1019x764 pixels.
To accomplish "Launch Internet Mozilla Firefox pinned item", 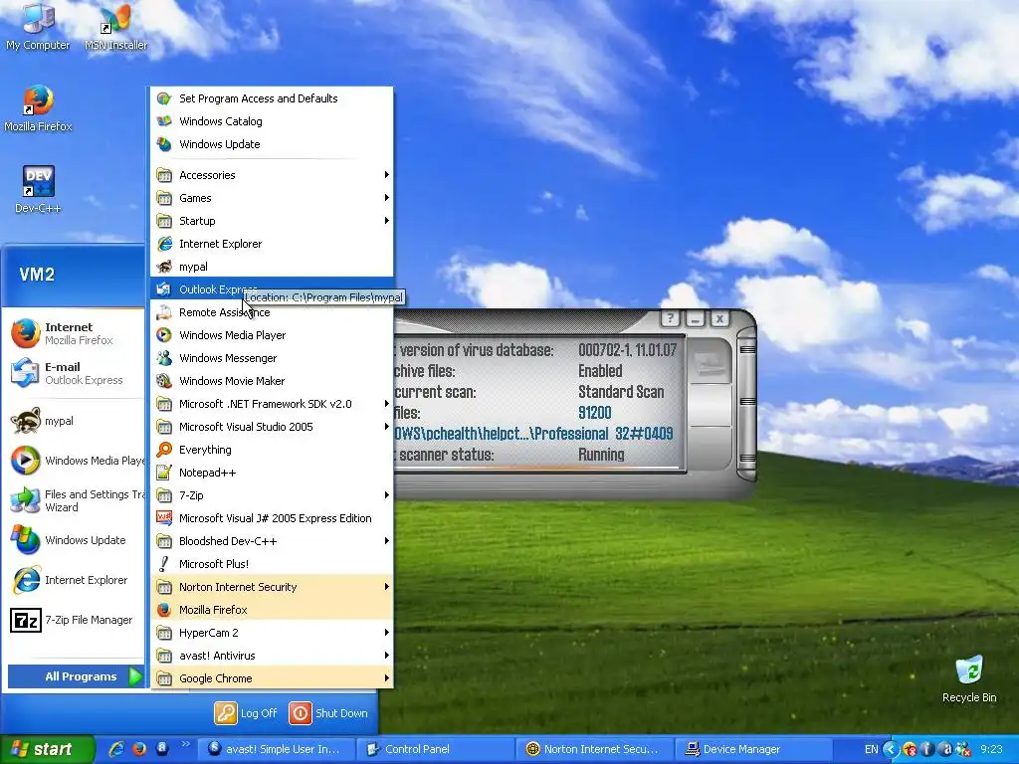I will (x=73, y=333).
